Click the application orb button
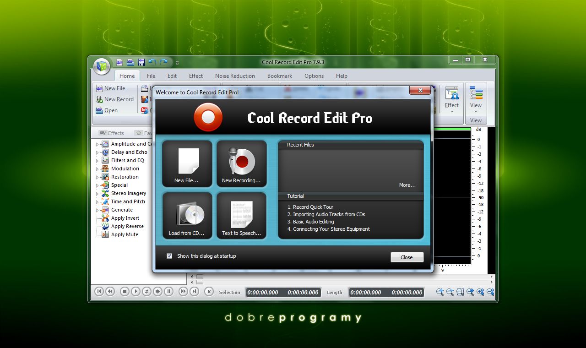Image resolution: width=586 pixels, height=348 pixels. (x=102, y=65)
